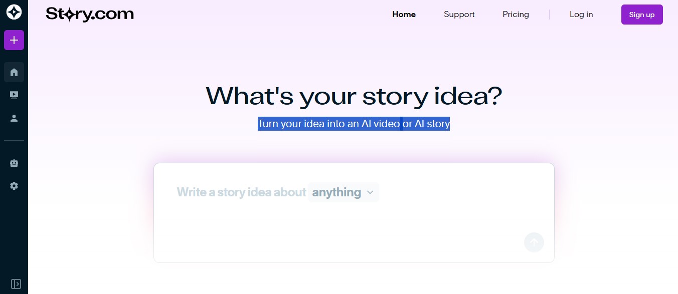Viewport: 678px width, 294px height.
Task: Expand the 'anything' topic dropdown
Action: (x=343, y=192)
